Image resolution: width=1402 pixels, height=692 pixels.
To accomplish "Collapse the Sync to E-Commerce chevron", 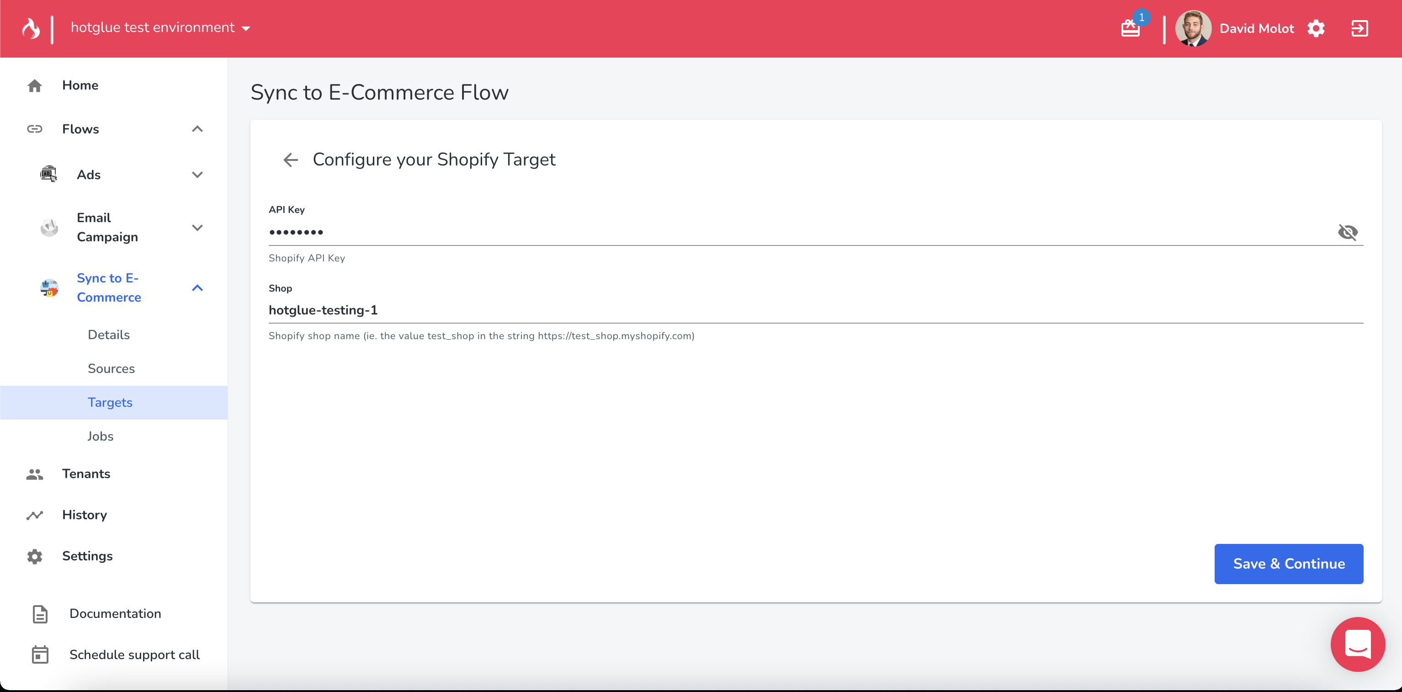I will [x=197, y=288].
